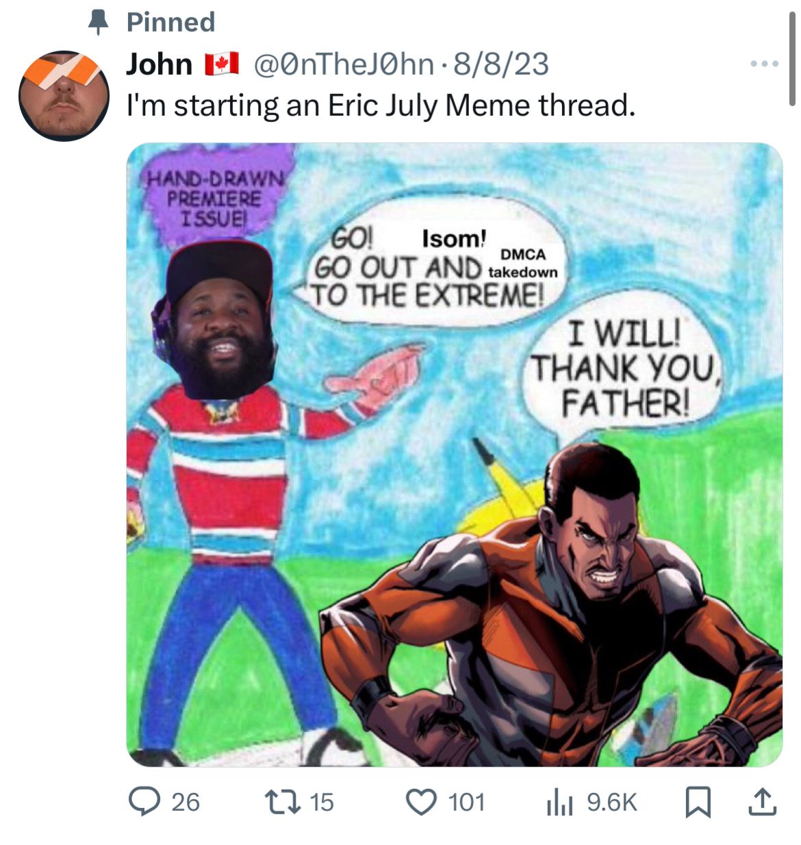Tap the share upload icon
Screen dimensions: 801x845
click(x=762, y=802)
